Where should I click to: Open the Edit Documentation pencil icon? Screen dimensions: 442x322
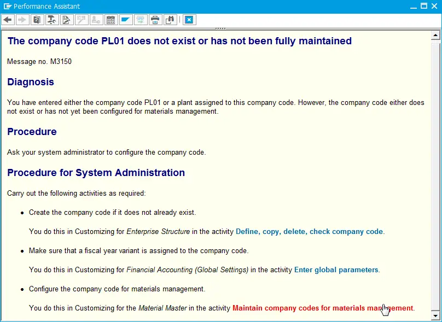pyautogui.click(x=66, y=20)
